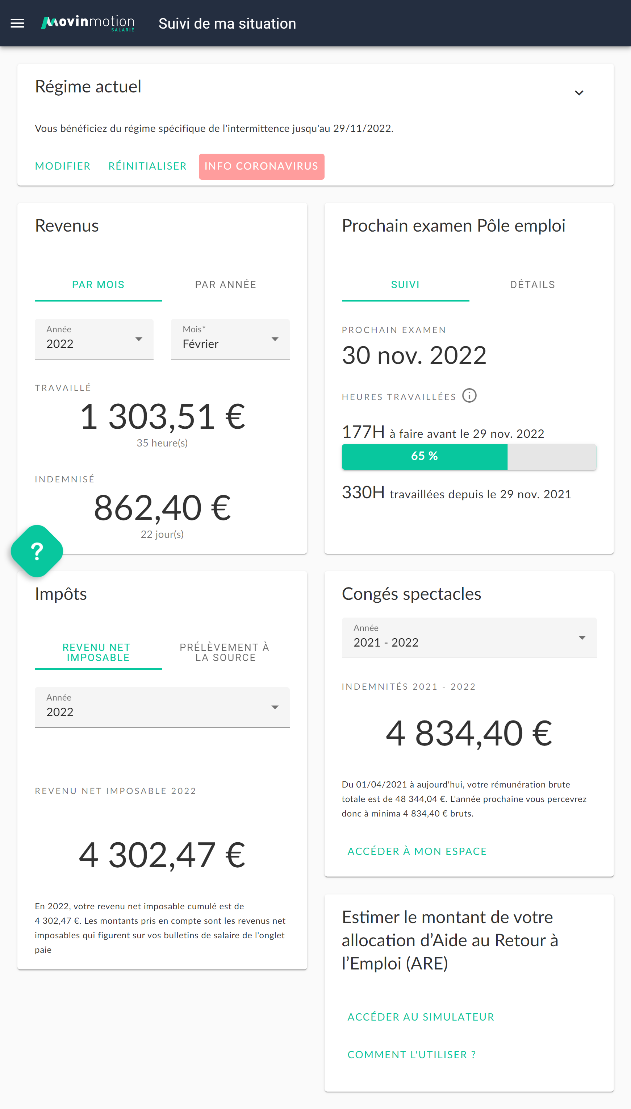631x1109 pixels.
Task: Show info about heures travaillées
Action: 469,396
